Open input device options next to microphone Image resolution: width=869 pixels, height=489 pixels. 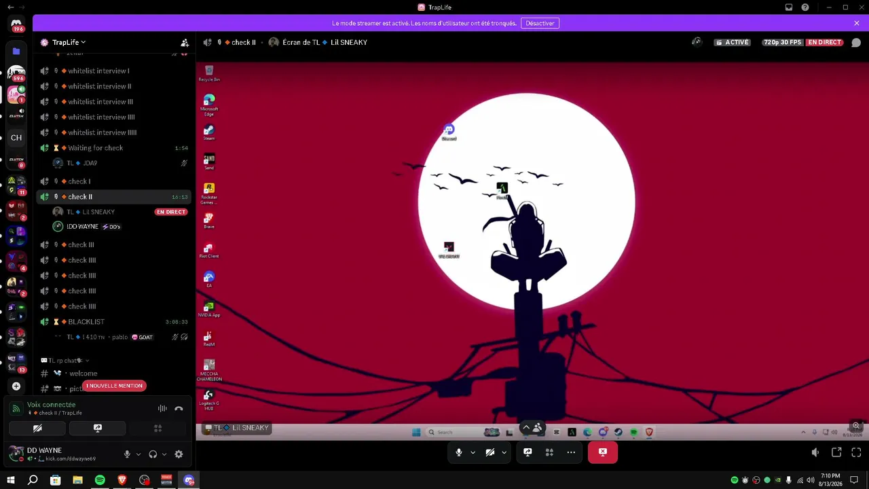pyautogui.click(x=138, y=454)
